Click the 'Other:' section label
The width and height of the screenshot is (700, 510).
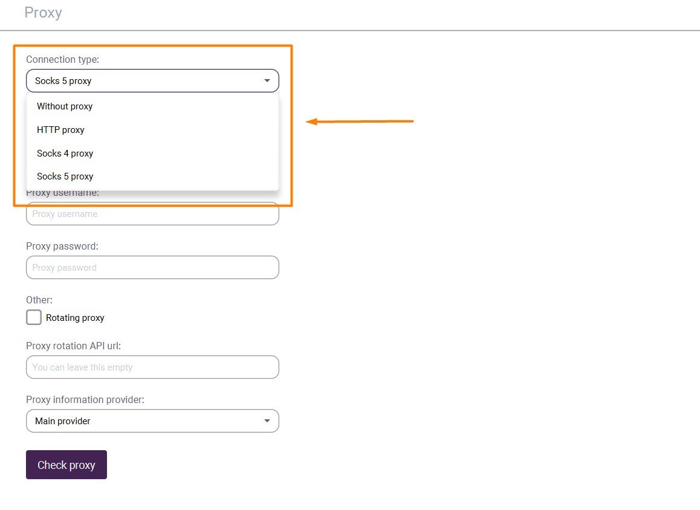click(x=39, y=300)
